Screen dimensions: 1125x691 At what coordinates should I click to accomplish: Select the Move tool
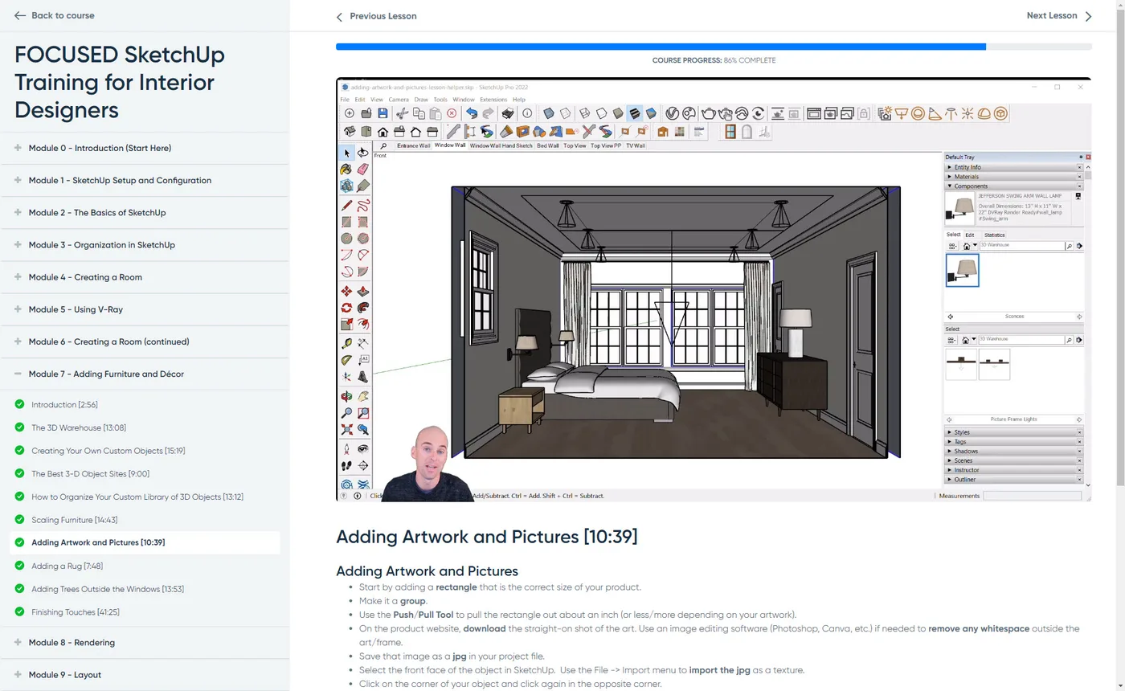pyautogui.click(x=346, y=291)
